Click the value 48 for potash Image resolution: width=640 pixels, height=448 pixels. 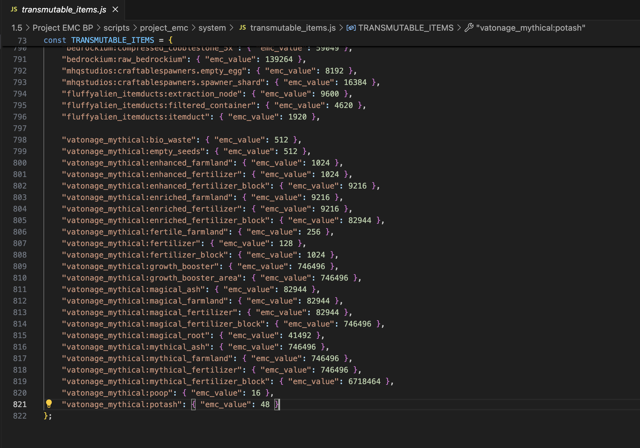265,404
